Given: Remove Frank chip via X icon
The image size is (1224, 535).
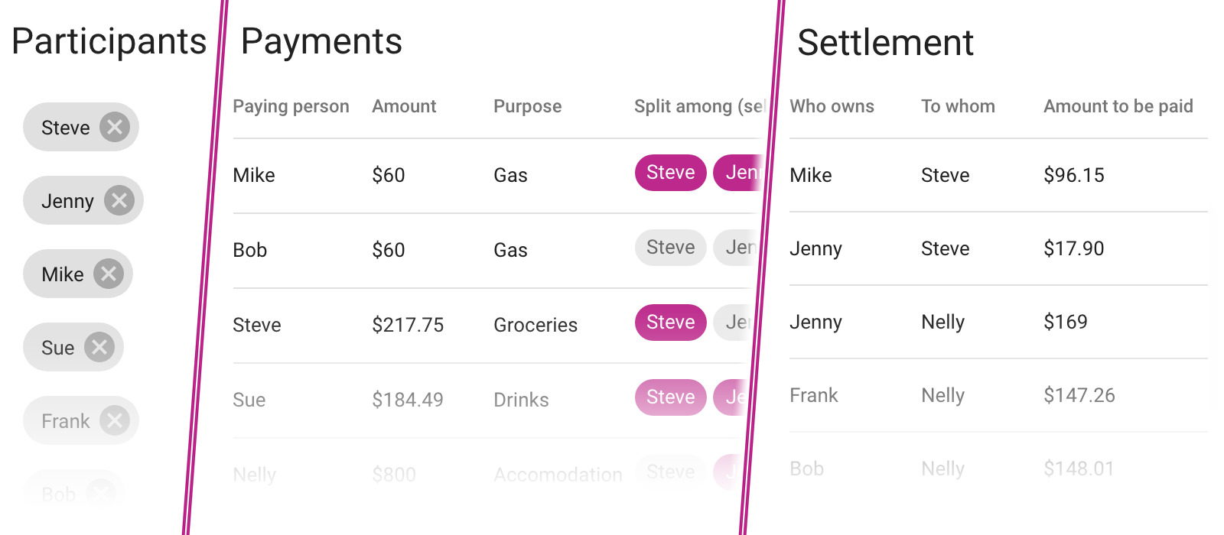Looking at the screenshot, I should click(x=115, y=420).
